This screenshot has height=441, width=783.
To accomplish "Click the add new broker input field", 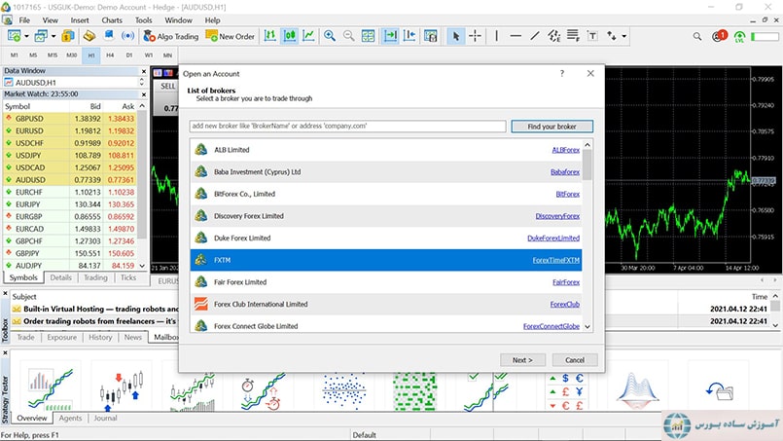I will [x=347, y=127].
